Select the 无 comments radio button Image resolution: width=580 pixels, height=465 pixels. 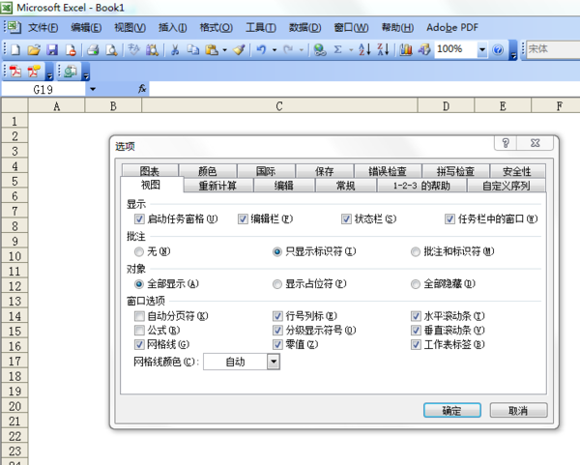click(139, 252)
